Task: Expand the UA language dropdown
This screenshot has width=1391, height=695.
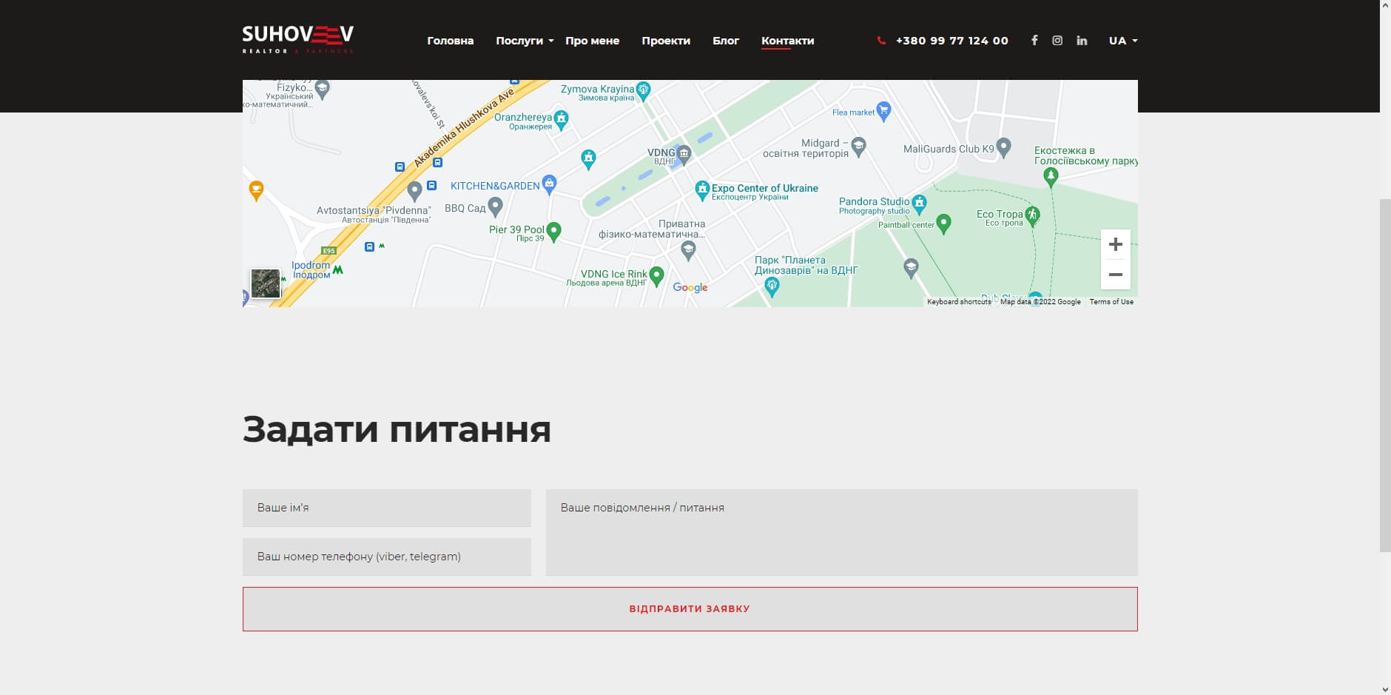Action: (x=1122, y=41)
